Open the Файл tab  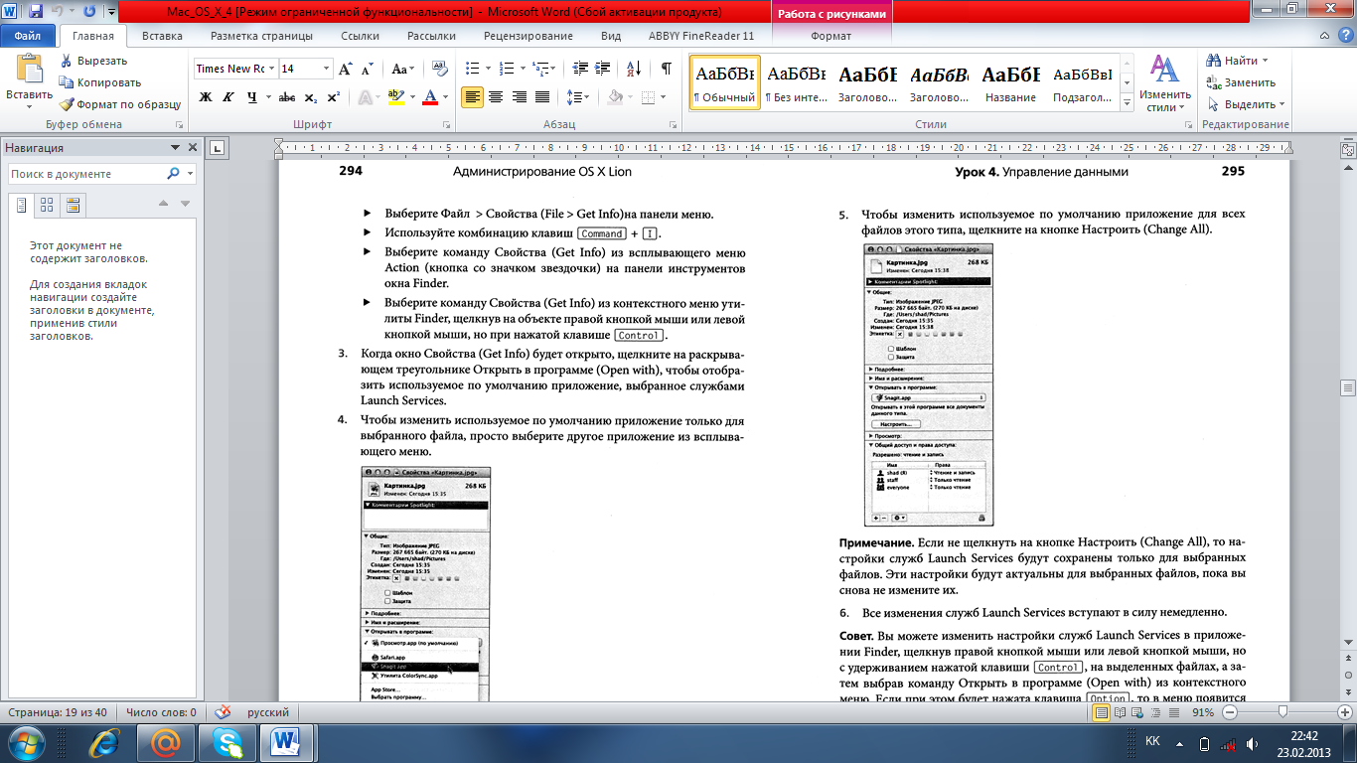[28, 36]
